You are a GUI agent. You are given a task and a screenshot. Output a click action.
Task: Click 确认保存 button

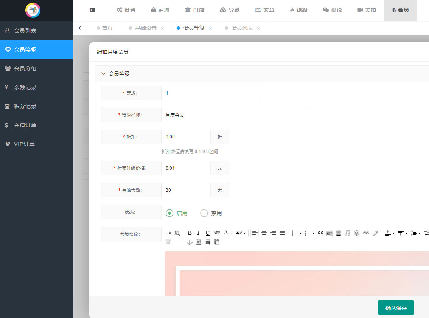click(396, 308)
